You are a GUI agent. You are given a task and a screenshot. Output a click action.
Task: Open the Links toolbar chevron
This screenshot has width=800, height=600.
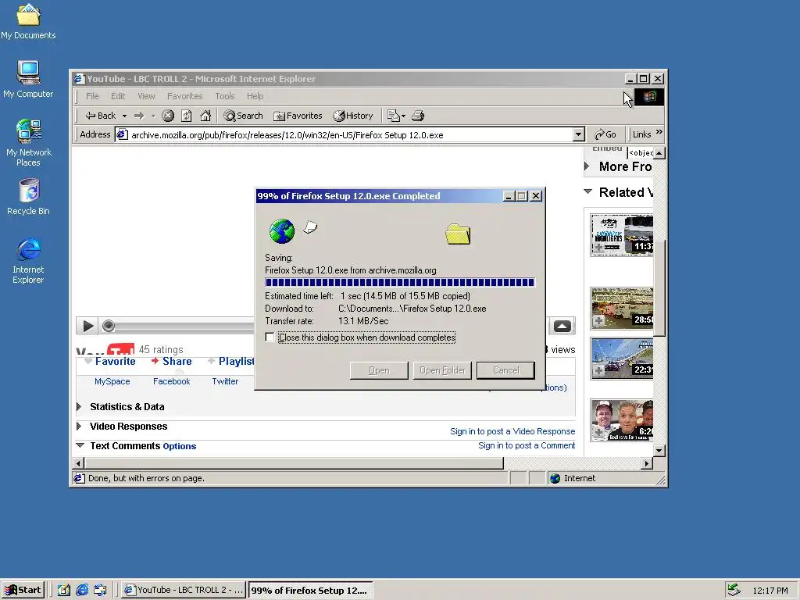tap(659, 132)
